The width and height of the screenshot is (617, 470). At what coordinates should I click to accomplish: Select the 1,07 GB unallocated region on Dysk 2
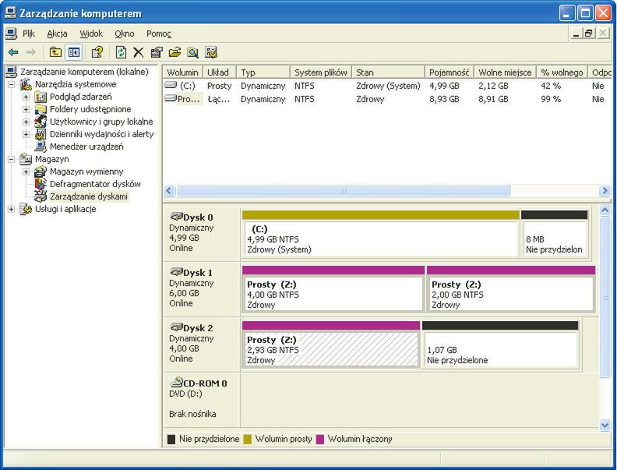(499, 350)
